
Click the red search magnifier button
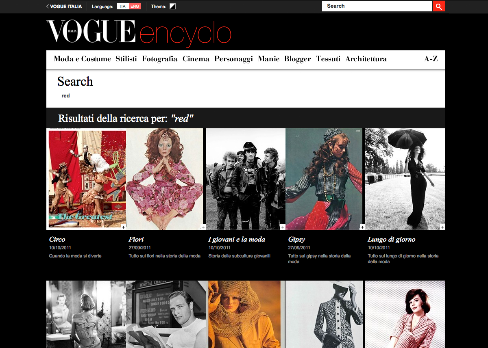(439, 6)
